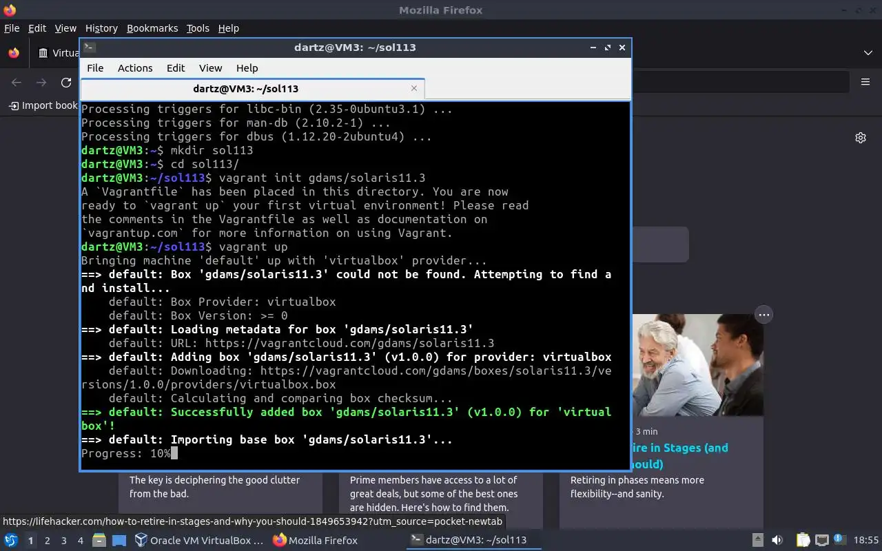Open Firefox History menu
This screenshot has width=882, height=551.
(x=101, y=28)
